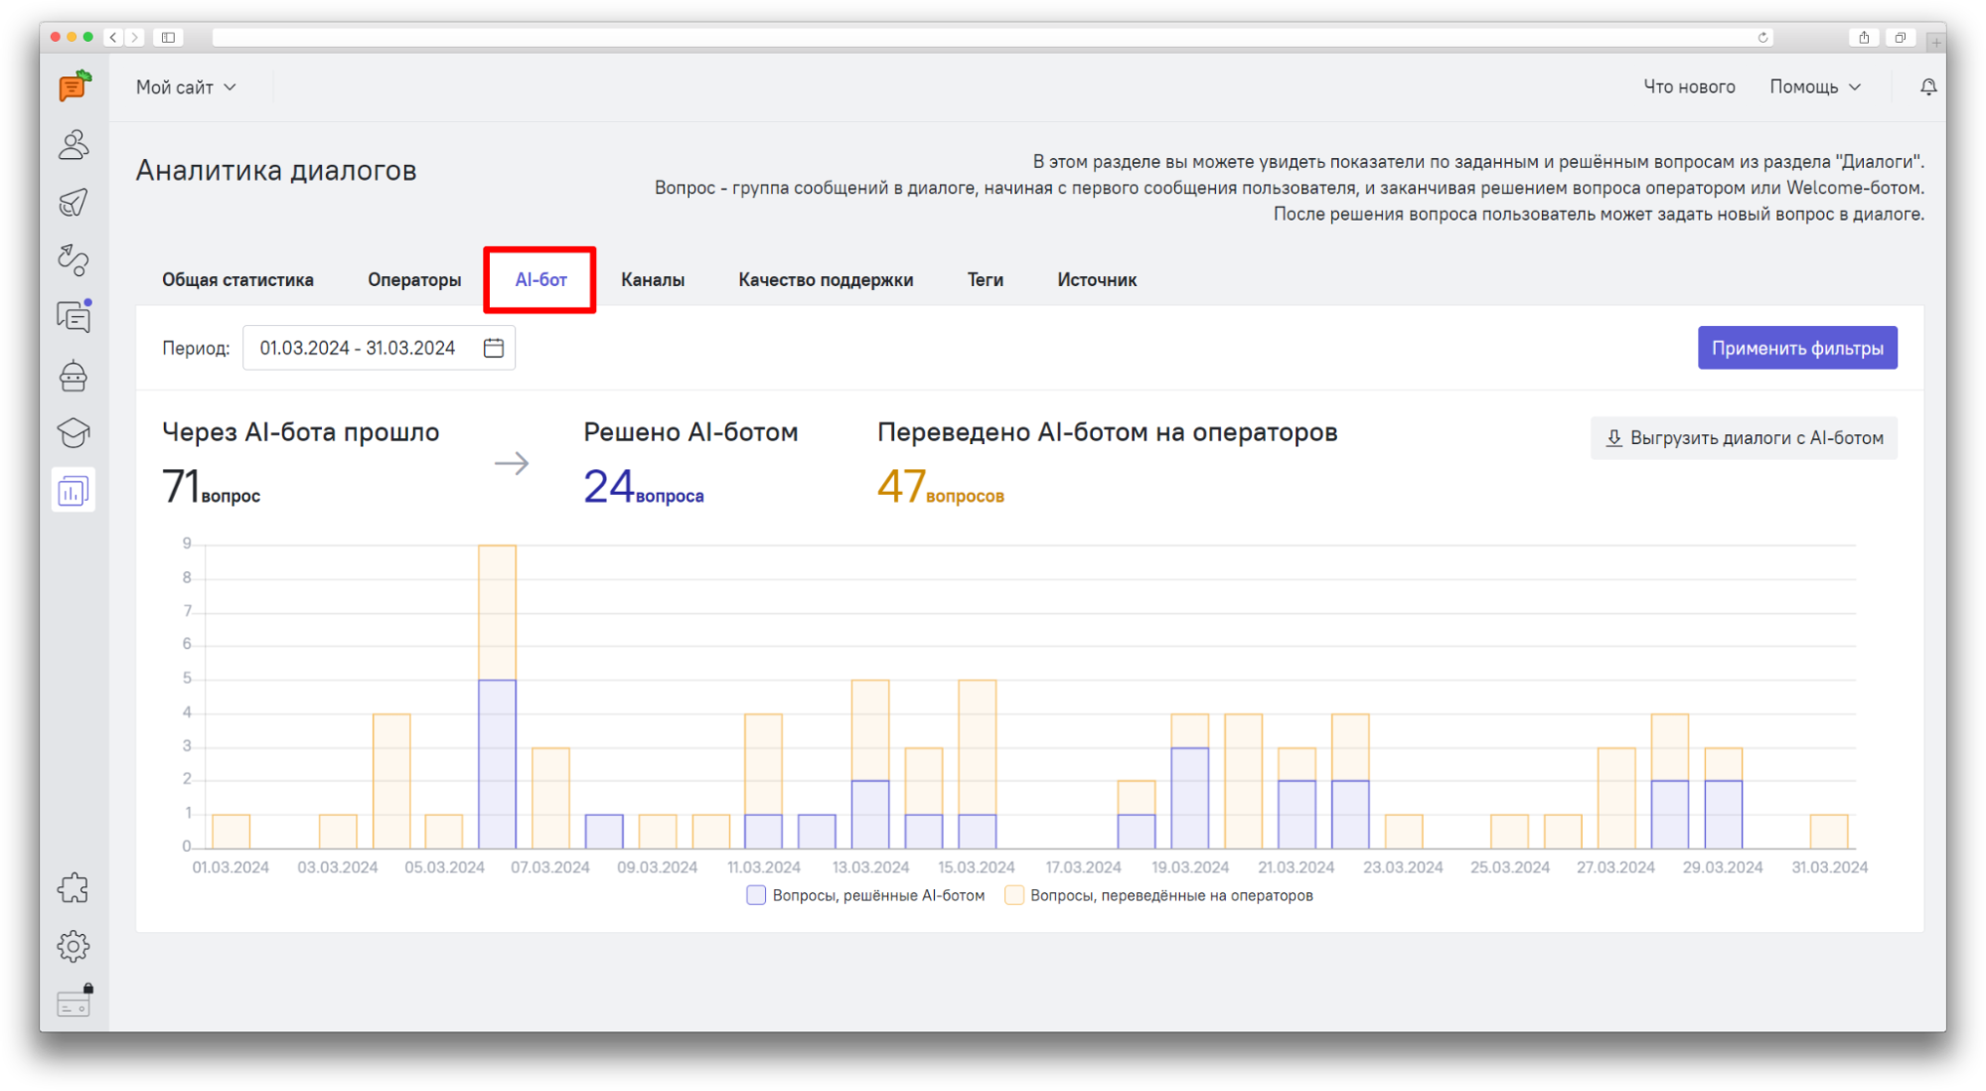Click the Применить фильтры button
Viewport: 1986px width, 1091px height.
coord(1796,348)
